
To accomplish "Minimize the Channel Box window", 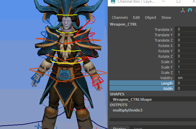I will point(163,1).
